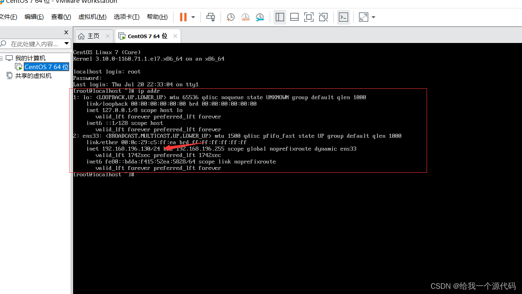The image size is (522, 294).
Task: Toggle the thumbnail bar view icon
Action: 294,17
